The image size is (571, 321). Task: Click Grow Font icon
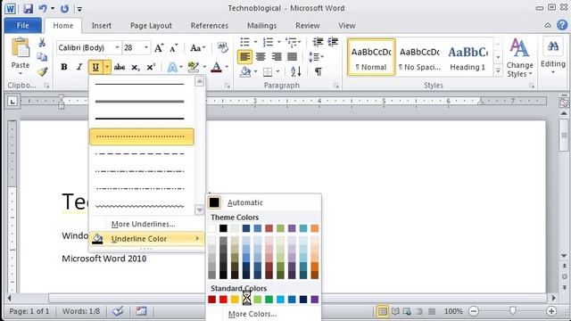tap(159, 47)
